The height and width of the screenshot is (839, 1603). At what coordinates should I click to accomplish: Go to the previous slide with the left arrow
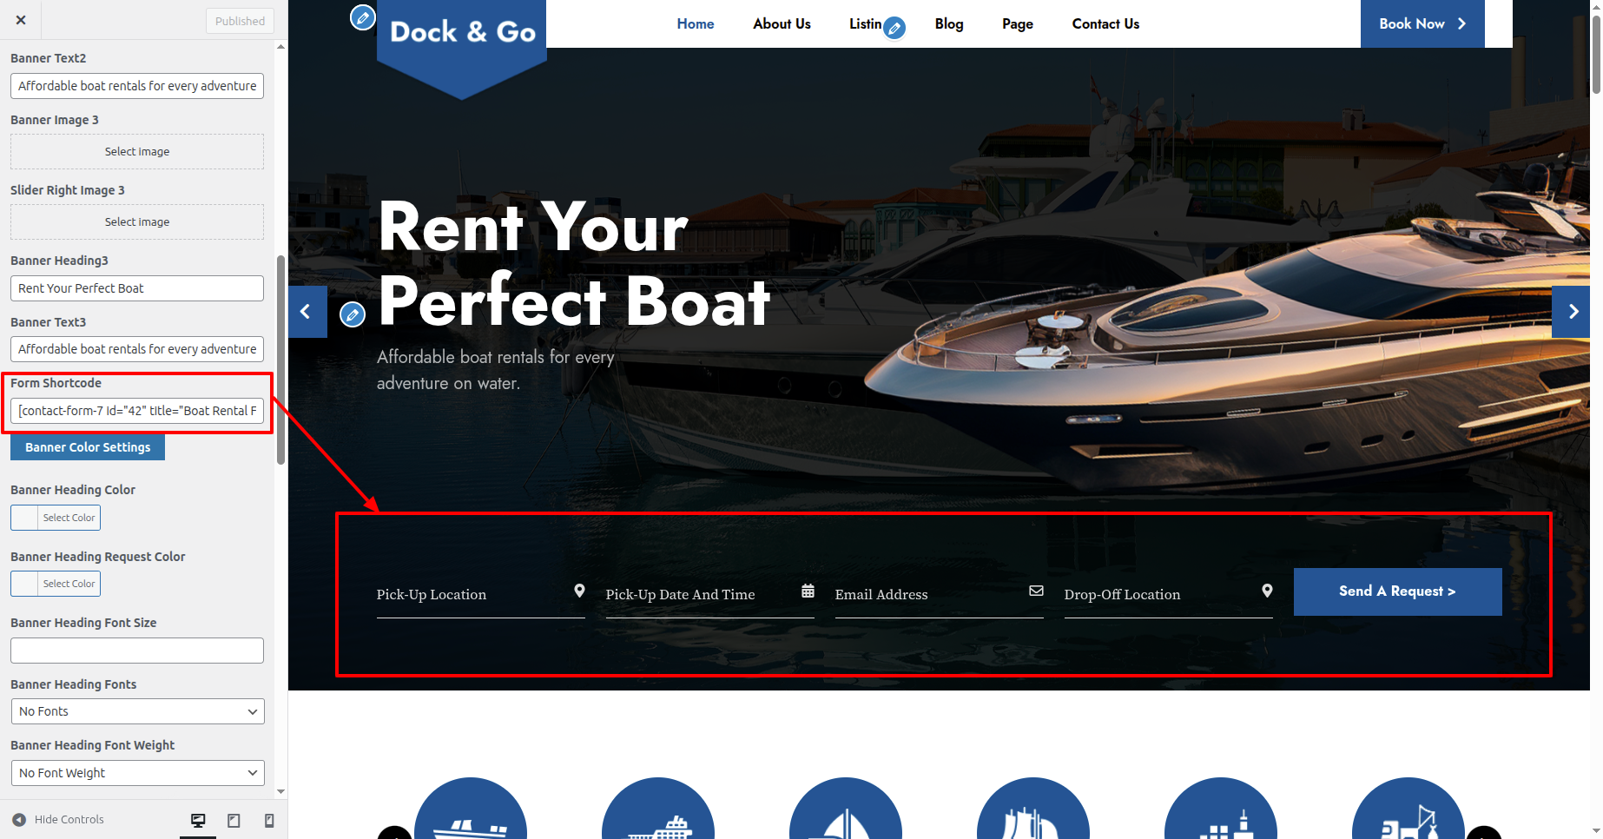point(307,312)
